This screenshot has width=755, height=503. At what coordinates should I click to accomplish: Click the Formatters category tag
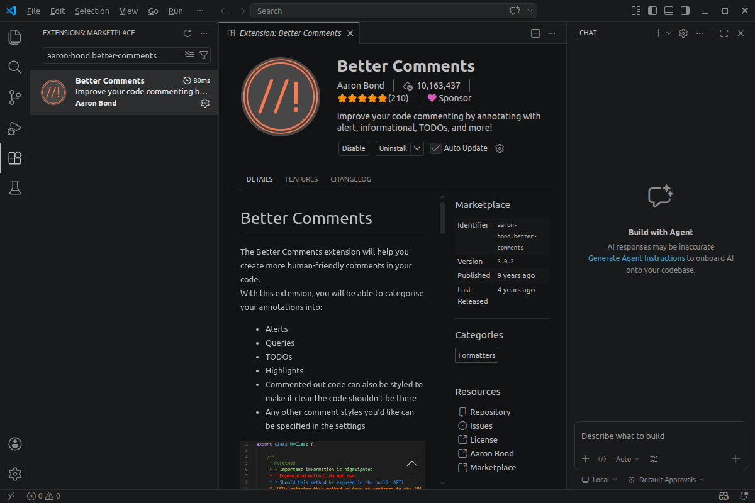476,355
